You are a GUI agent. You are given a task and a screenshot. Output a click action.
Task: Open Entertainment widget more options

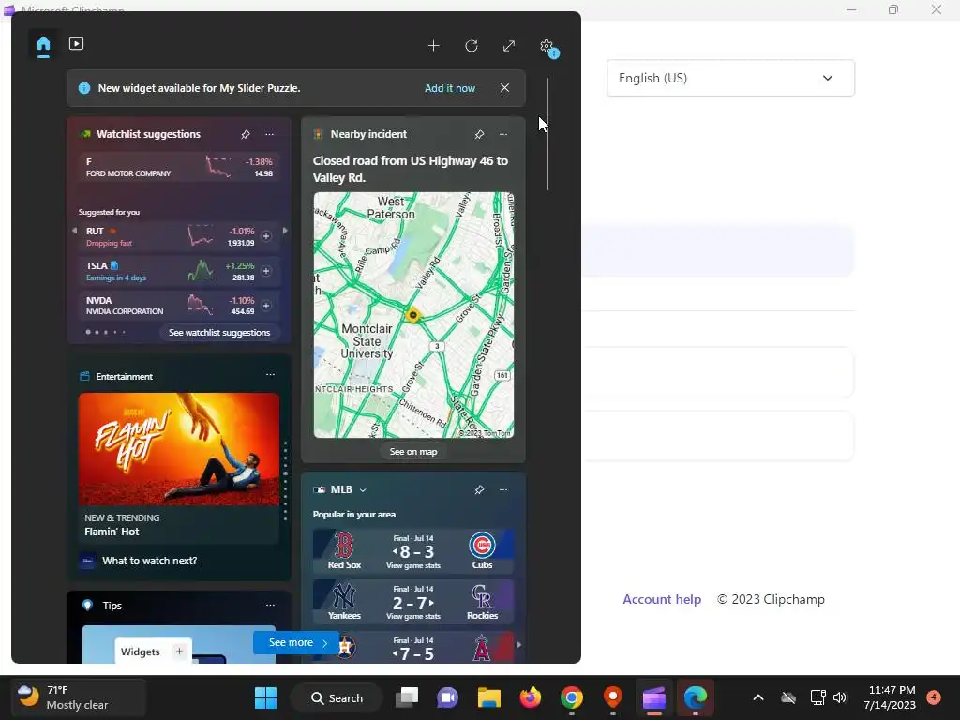[x=270, y=375]
